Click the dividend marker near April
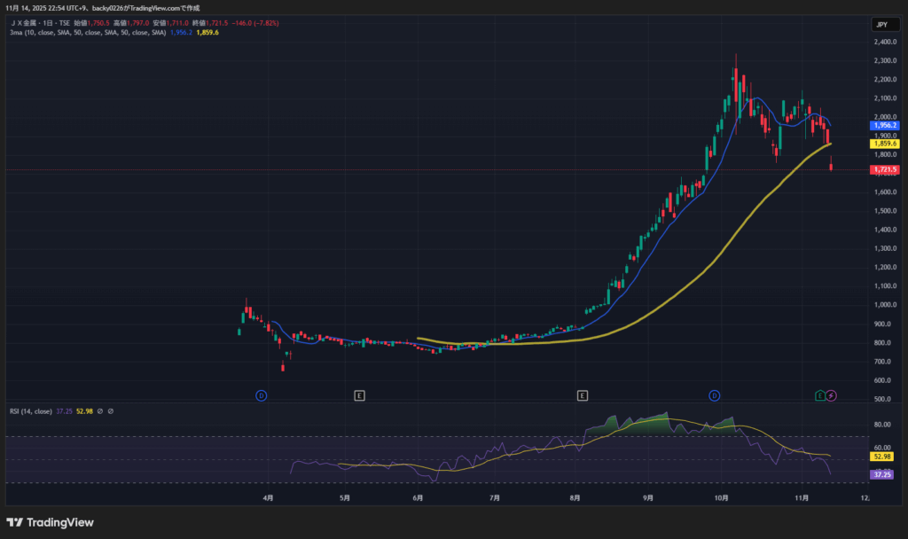908x539 pixels. [262, 394]
